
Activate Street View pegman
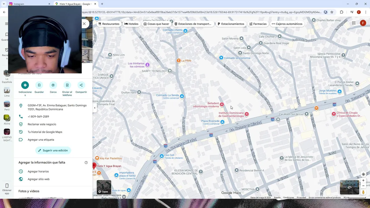pos(363,192)
